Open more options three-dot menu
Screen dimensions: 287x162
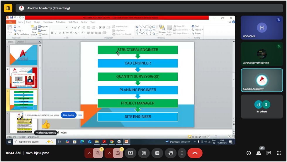tap(182, 153)
